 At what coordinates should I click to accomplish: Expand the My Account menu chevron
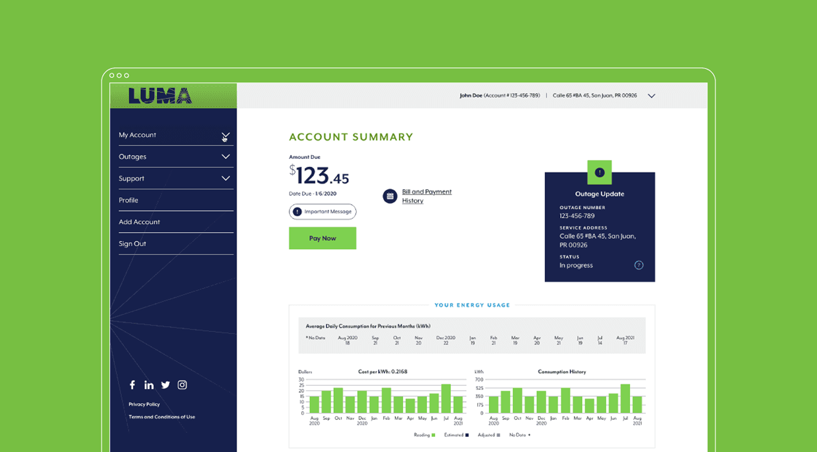pos(226,136)
